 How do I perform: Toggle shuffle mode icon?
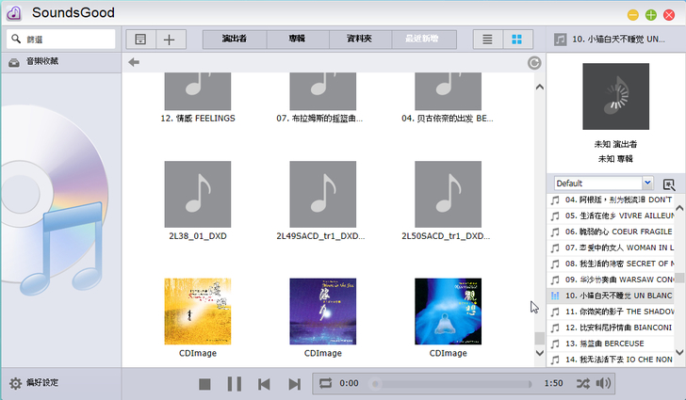coord(582,383)
